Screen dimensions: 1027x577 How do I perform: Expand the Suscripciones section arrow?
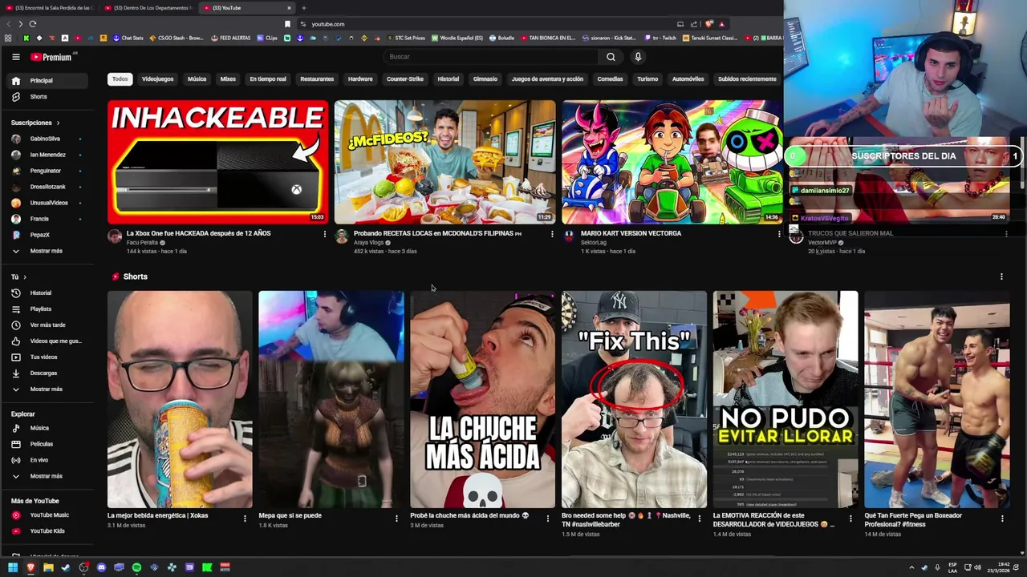(58, 123)
